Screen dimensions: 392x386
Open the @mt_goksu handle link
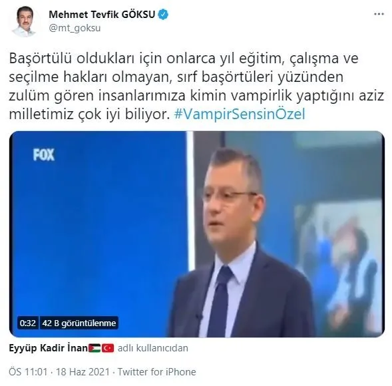75,28
